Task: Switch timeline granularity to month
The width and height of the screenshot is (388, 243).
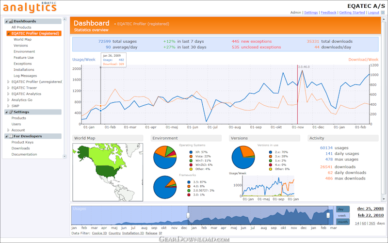Action: coord(343,222)
